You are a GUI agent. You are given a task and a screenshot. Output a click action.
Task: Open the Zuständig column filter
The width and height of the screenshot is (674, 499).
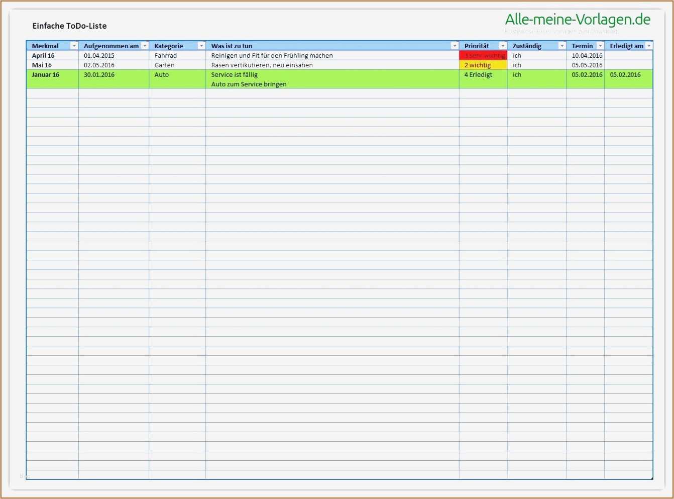click(561, 45)
